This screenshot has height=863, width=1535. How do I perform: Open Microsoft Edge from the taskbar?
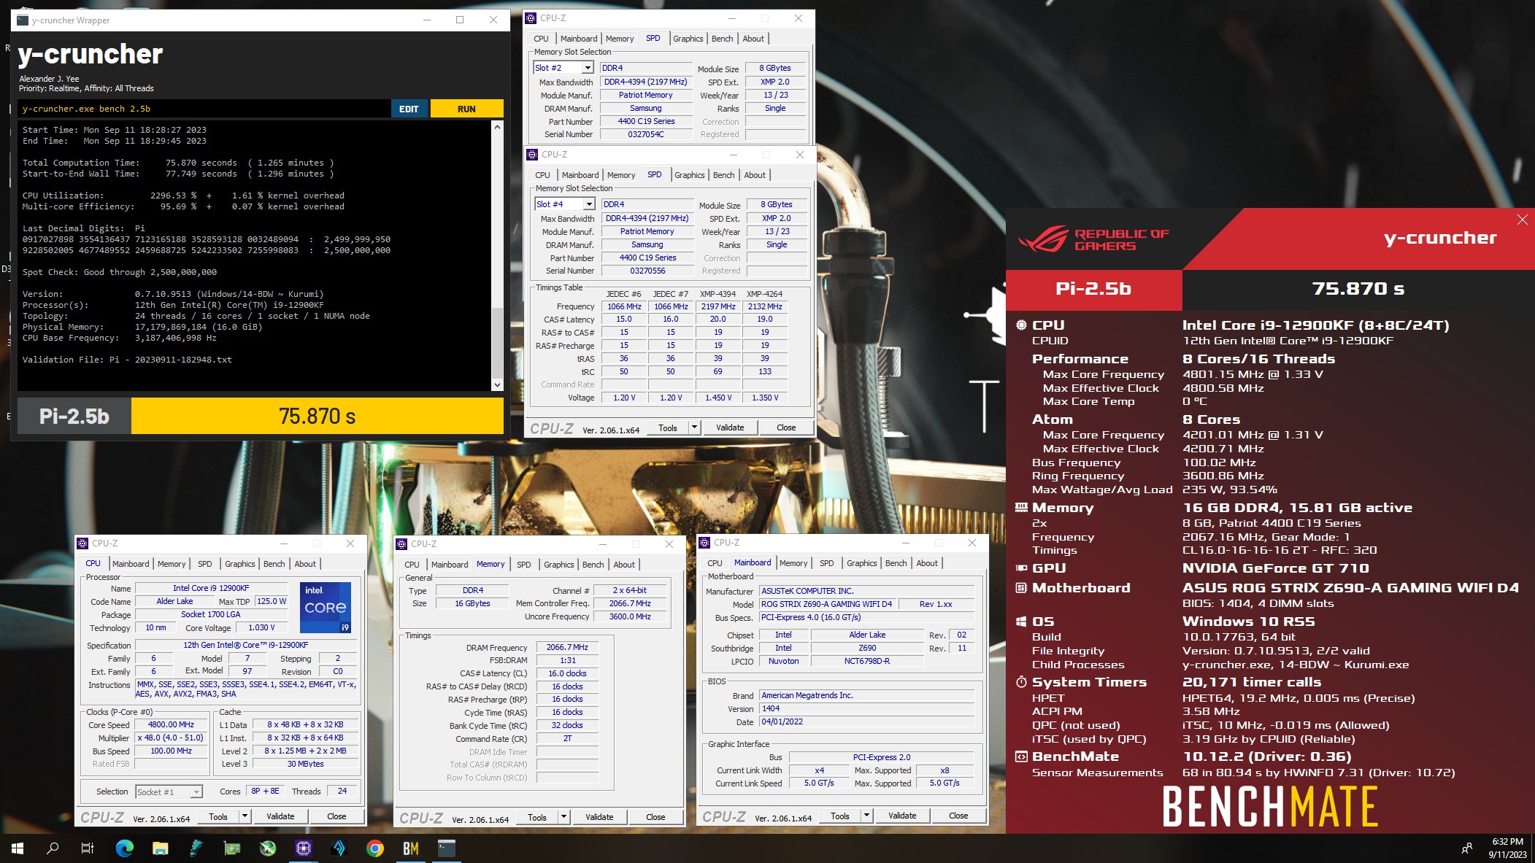point(124,848)
